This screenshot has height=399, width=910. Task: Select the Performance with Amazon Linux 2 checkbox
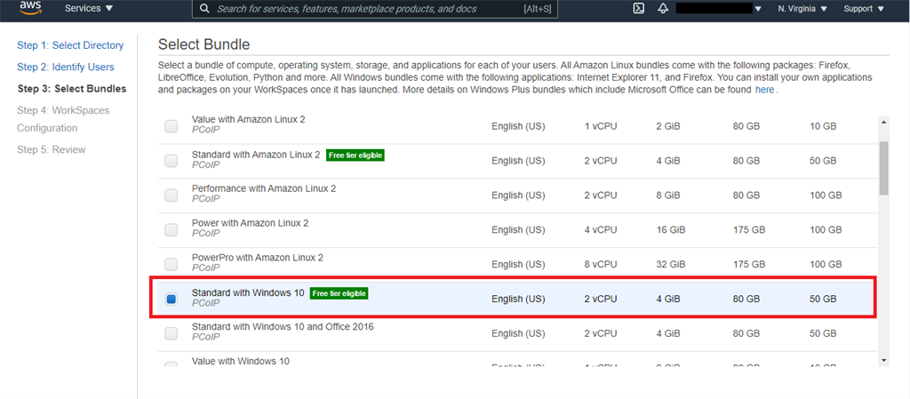pyautogui.click(x=171, y=196)
